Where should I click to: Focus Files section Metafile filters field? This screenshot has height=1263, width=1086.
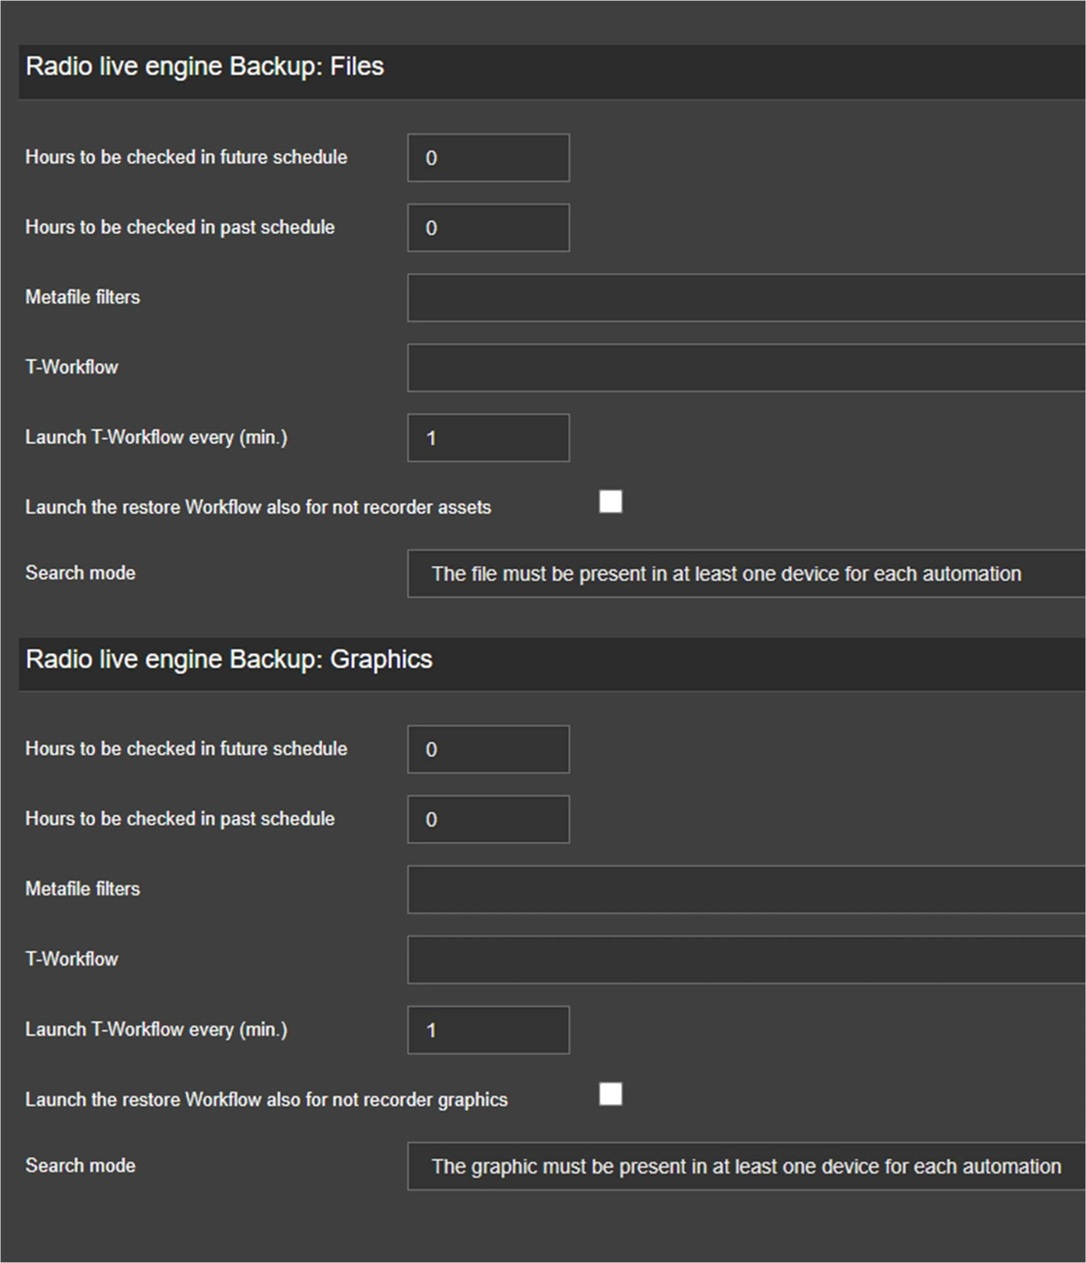(746, 298)
